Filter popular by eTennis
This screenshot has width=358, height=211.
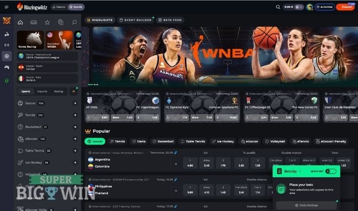click(301, 141)
